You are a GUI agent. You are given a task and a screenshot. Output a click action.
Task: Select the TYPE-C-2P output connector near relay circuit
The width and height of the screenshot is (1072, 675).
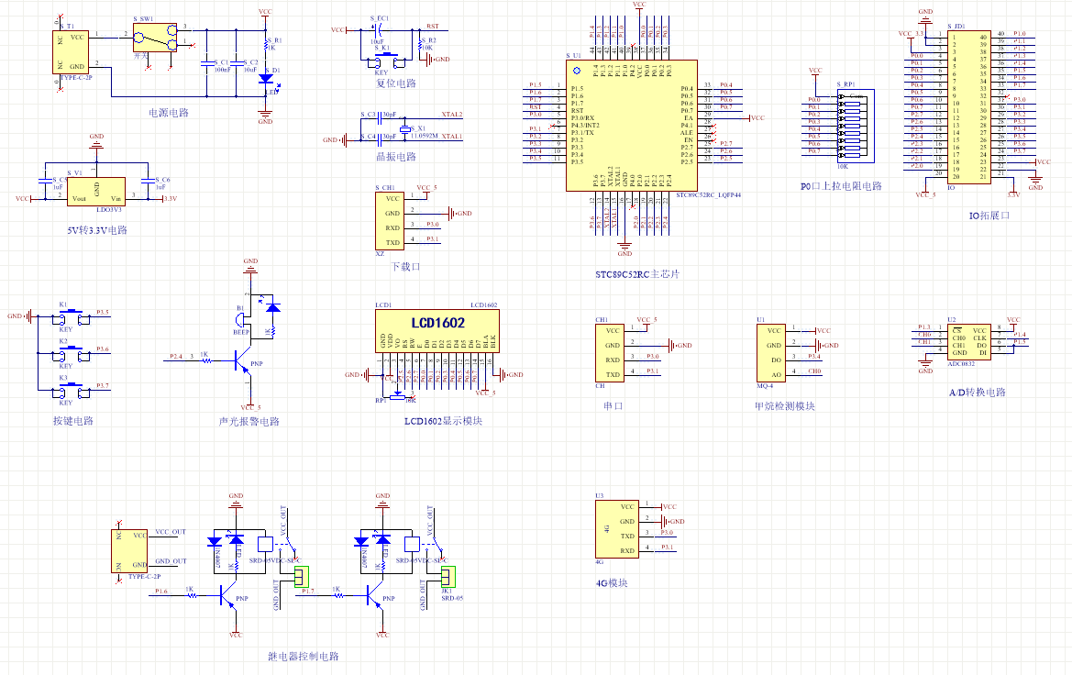130,550
